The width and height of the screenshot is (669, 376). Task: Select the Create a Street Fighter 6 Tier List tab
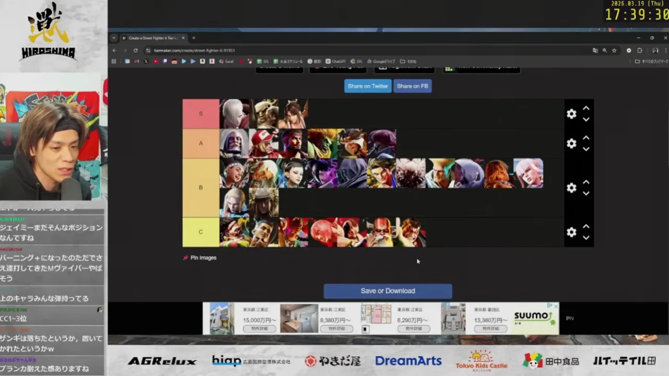(153, 38)
